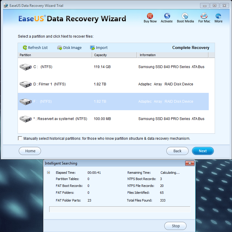This screenshot has width=232, height=232.
Task: Click the Next button
Action: (x=203, y=151)
